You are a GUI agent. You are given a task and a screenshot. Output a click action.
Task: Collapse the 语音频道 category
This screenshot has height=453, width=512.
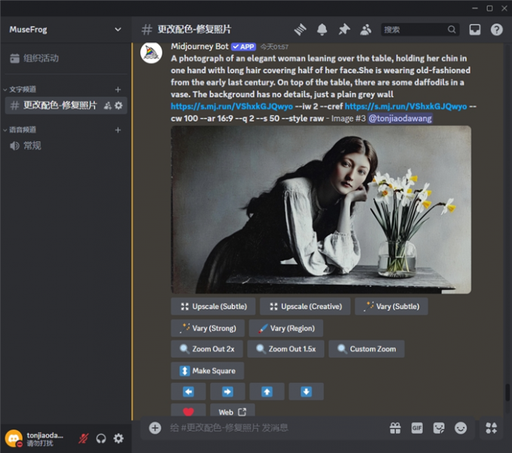pyautogui.click(x=20, y=130)
